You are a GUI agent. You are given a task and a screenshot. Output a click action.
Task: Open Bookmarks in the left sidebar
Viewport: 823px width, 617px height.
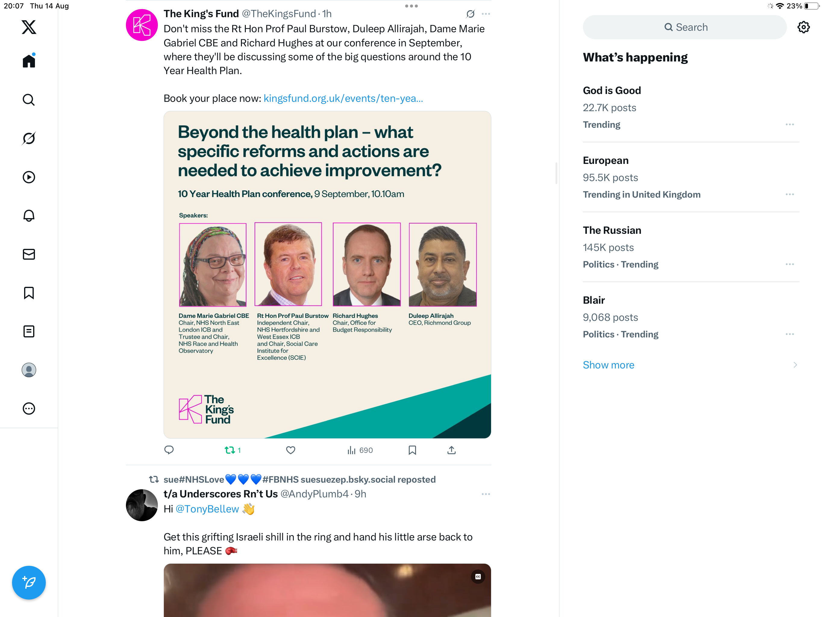pyautogui.click(x=29, y=293)
